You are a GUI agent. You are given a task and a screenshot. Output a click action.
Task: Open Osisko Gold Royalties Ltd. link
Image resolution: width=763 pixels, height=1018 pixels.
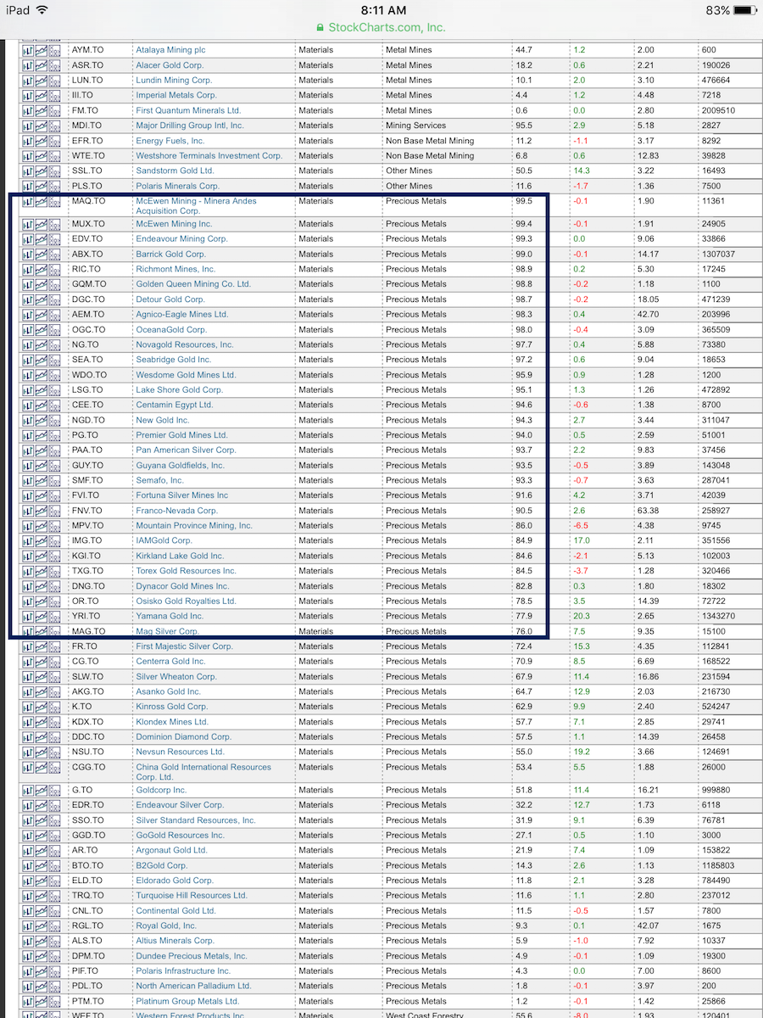186,601
